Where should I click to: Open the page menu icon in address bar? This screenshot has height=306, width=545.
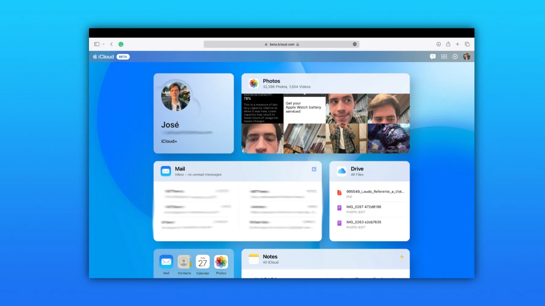tap(355, 44)
